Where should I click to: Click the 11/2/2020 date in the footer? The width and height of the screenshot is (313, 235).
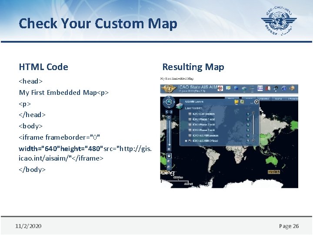coord(28,226)
